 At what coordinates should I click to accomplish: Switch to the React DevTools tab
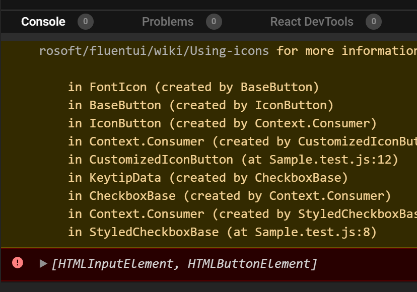tap(312, 21)
